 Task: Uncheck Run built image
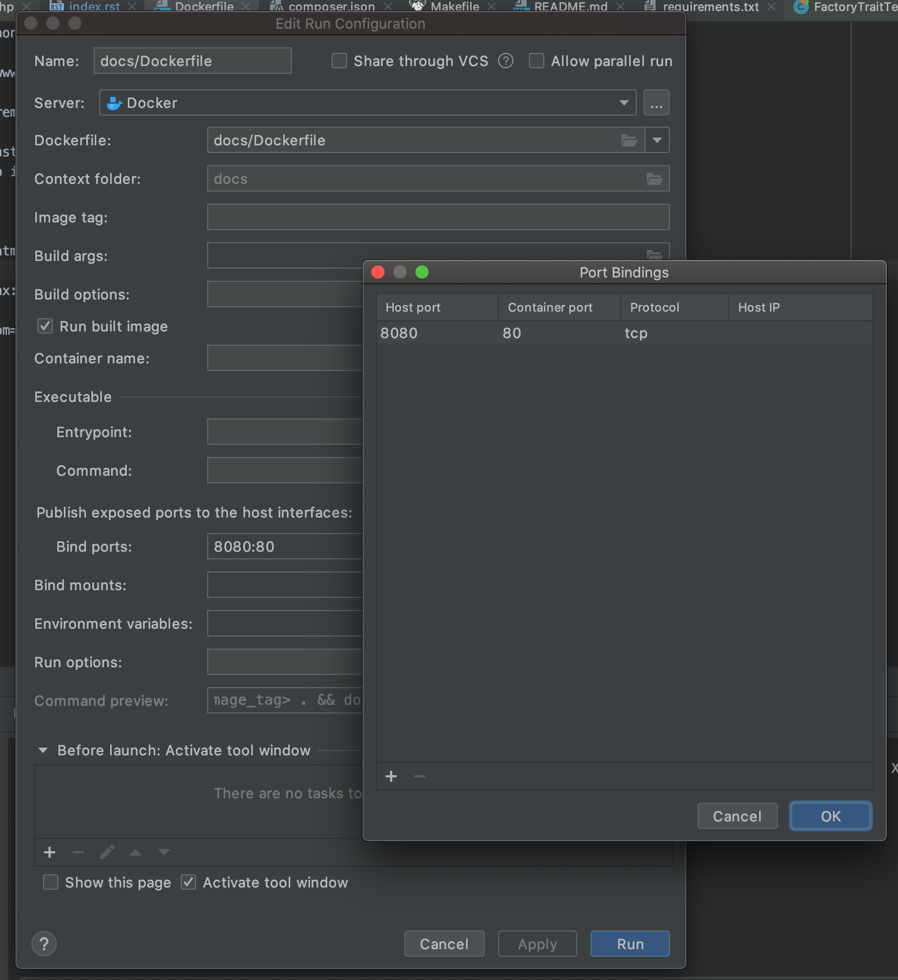pos(45,326)
